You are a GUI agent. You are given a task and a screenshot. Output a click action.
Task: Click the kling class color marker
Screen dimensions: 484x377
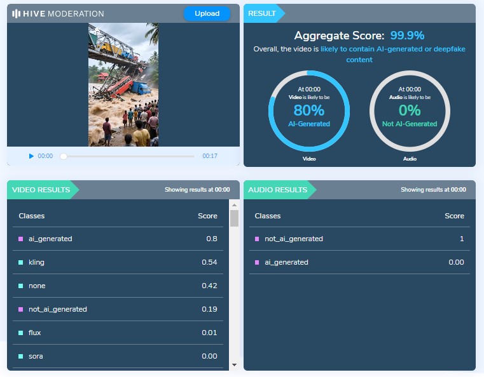pyautogui.click(x=21, y=263)
